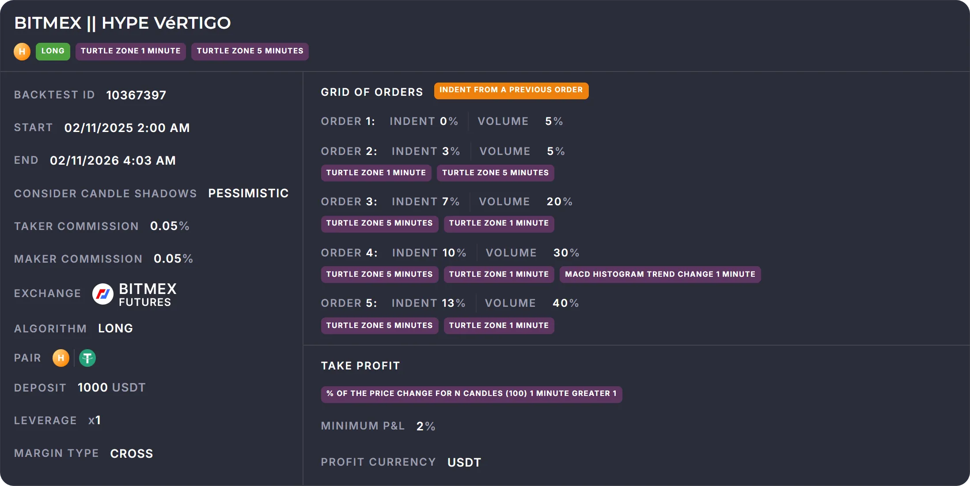Click the header Turtle Zone 1 Minute tag
970x486 pixels.
point(131,51)
